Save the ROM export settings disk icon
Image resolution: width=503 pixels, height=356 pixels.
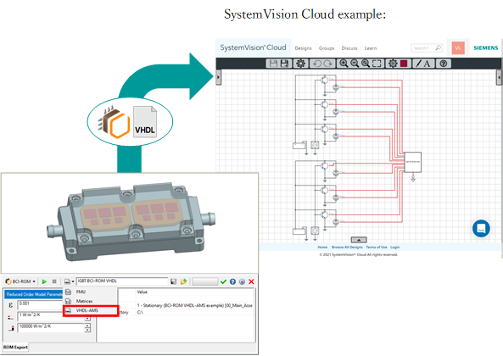tap(173, 281)
